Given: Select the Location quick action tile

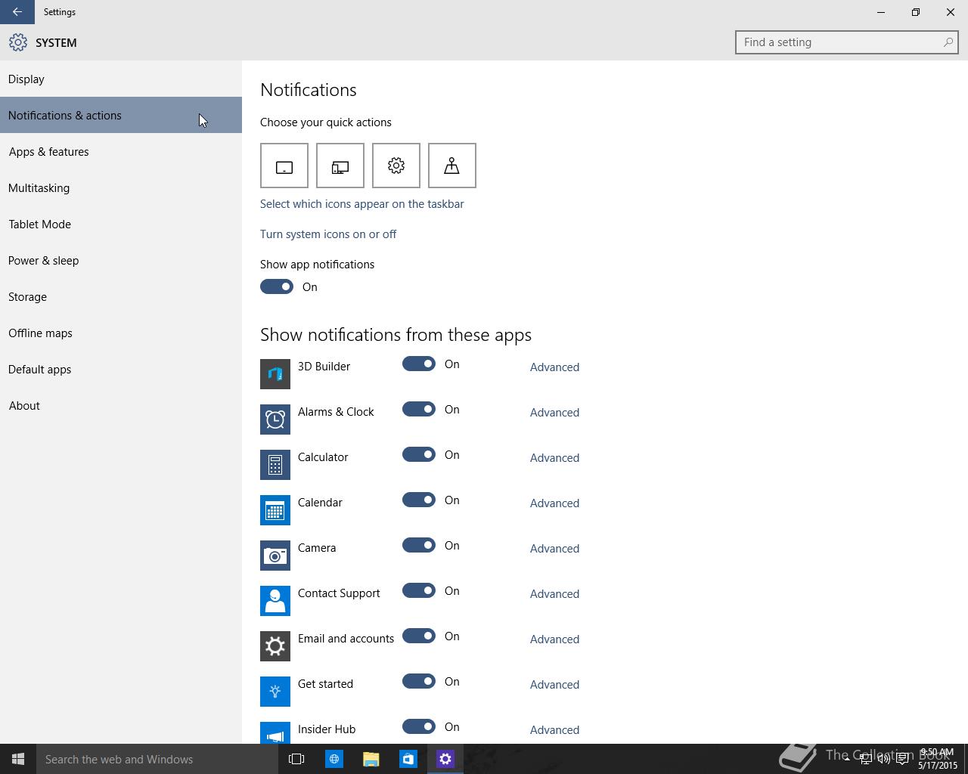Looking at the screenshot, I should coord(452,166).
